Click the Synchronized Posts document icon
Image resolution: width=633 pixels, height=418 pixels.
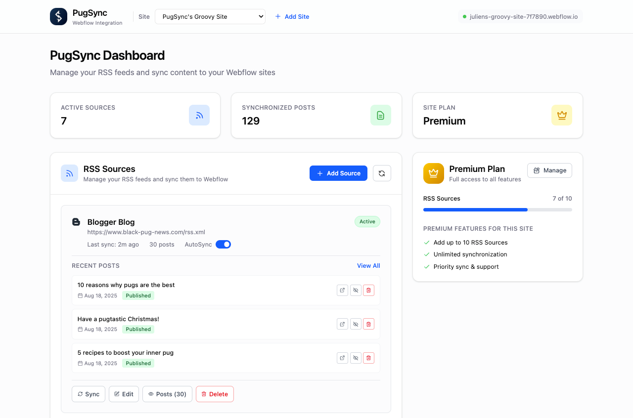381,115
